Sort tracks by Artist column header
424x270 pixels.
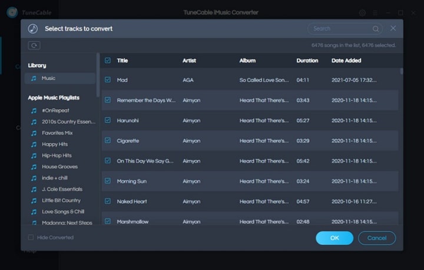point(189,61)
